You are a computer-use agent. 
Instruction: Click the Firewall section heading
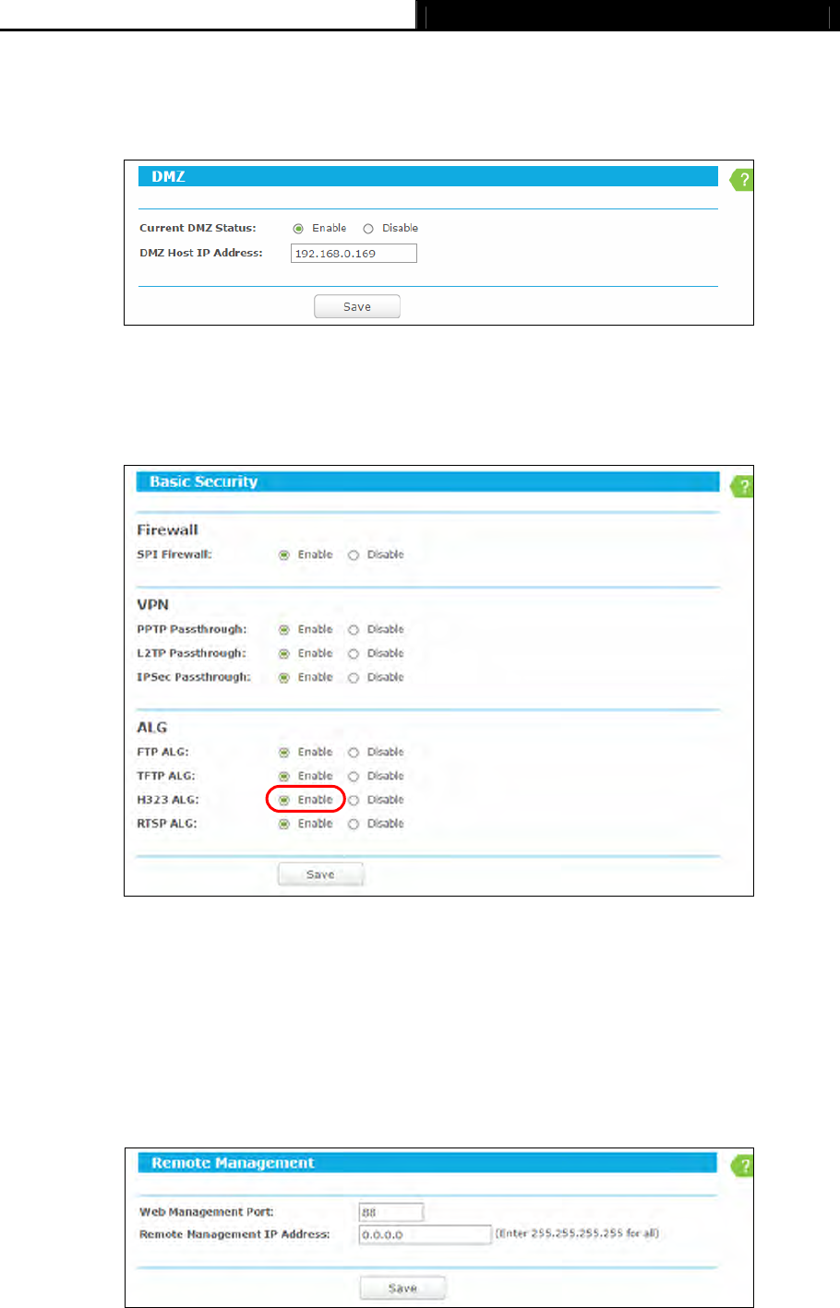(167, 529)
